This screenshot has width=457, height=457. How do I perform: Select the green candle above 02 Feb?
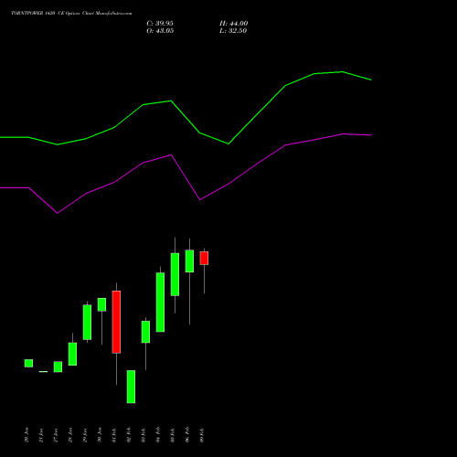(131, 387)
